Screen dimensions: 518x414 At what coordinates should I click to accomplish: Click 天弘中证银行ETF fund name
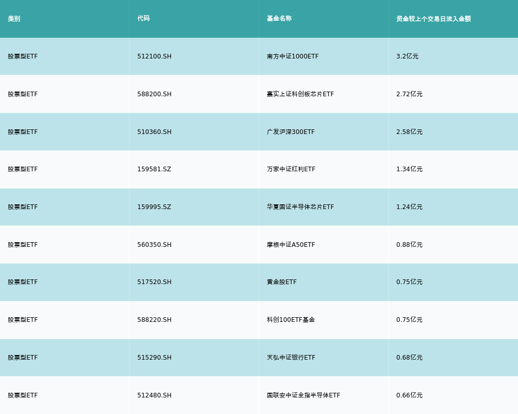pyautogui.click(x=291, y=358)
